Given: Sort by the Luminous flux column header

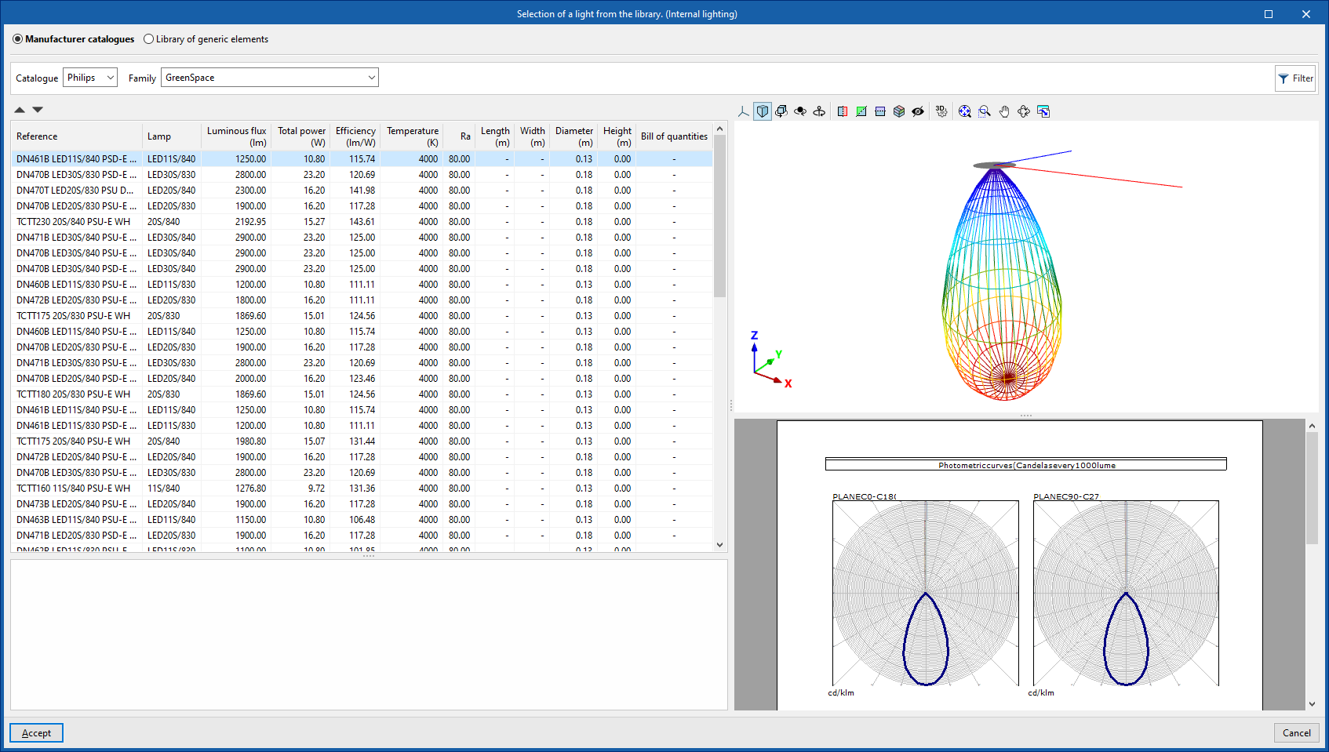Looking at the screenshot, I should point(236,136).
